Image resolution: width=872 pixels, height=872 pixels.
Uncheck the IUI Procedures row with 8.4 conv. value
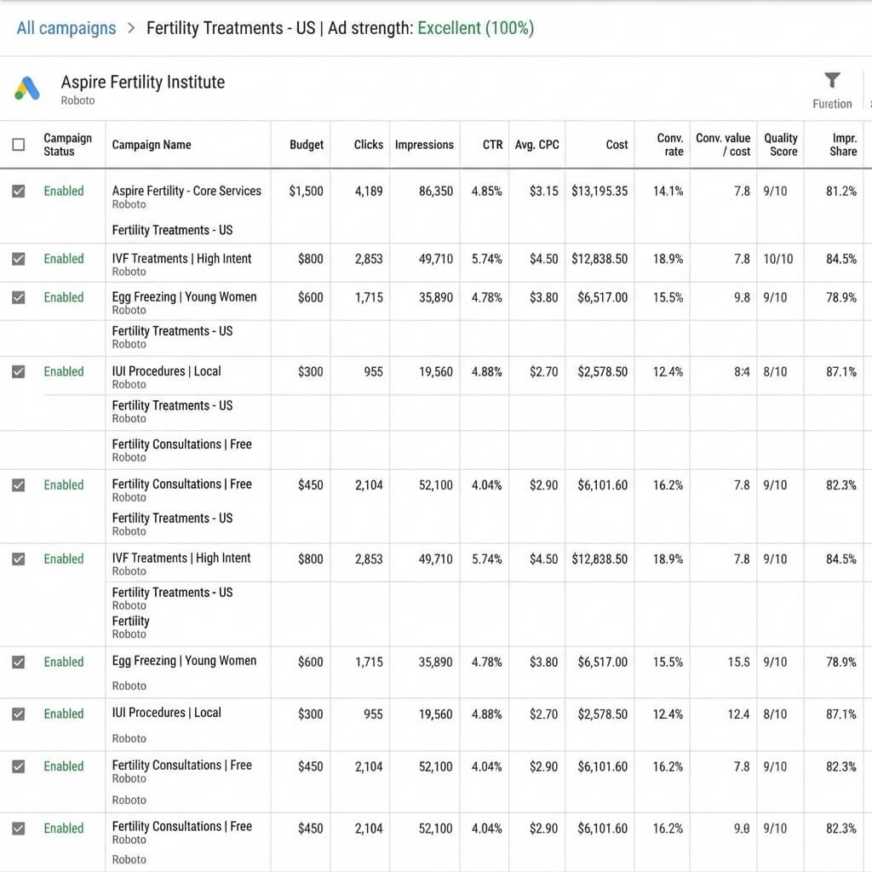point(19,371)
